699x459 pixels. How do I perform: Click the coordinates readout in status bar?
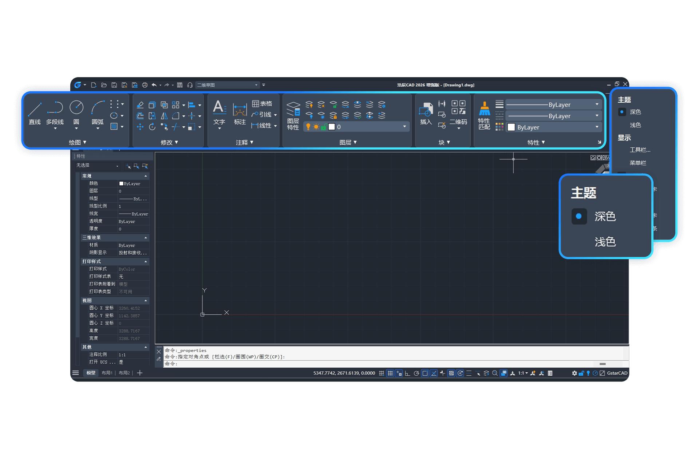point(344,373)
